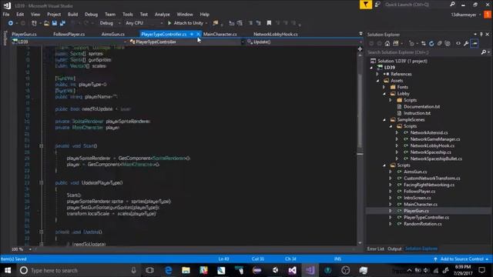The image size is (493, 277).
Task: Open the Analyze menu
Action: (163, 14)
